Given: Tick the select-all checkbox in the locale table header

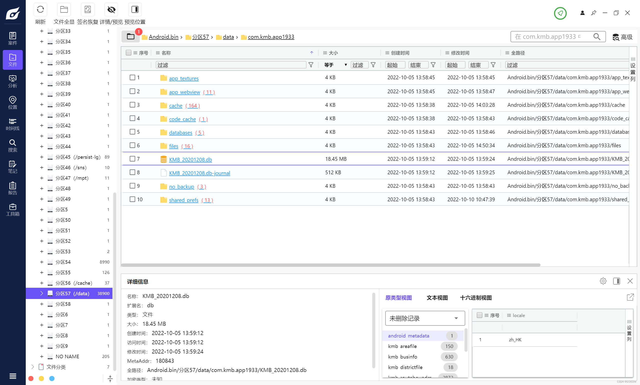Looking at the screenshot, I should click(479, 315).
